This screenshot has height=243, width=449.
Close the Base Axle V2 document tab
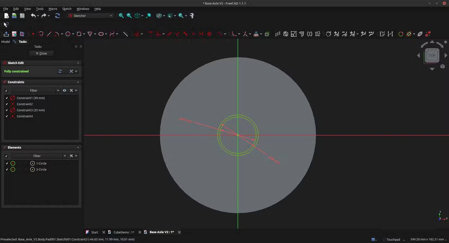(x=179, y=232)
